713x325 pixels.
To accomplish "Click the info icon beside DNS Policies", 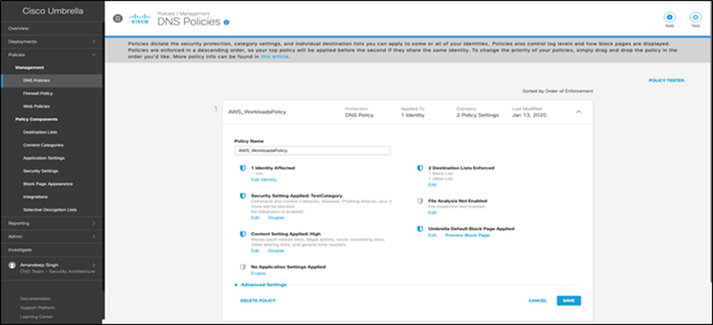I will (227, 22).
